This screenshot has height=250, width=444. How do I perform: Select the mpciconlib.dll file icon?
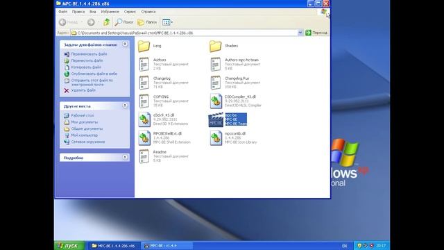(x=216, y=137)
